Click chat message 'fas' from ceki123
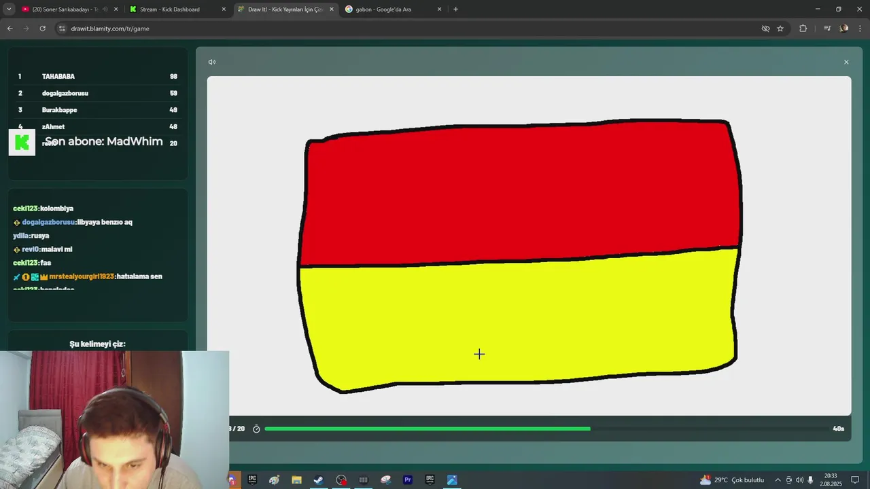Image resolution: width=870 pixels, height=489 pixels. pos(32,263)
